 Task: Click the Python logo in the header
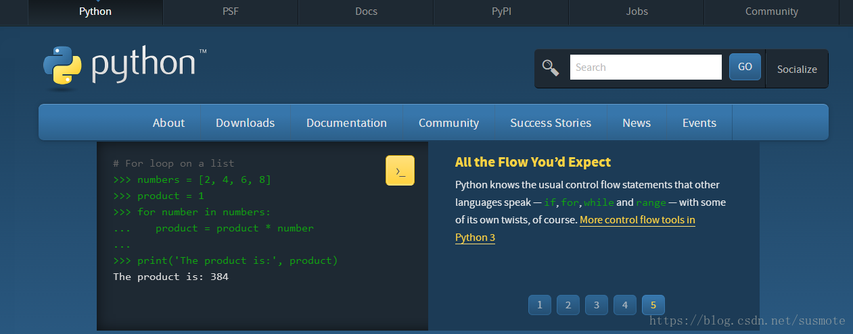tap(124, 67)
